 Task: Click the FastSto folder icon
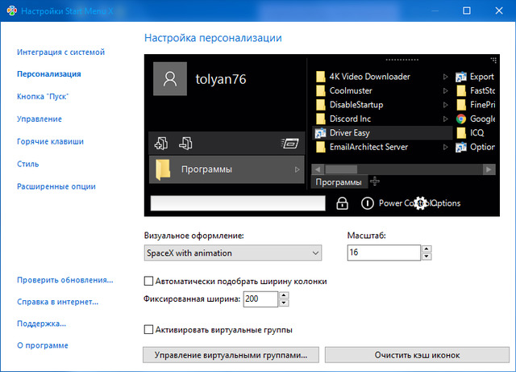(461, 90)
